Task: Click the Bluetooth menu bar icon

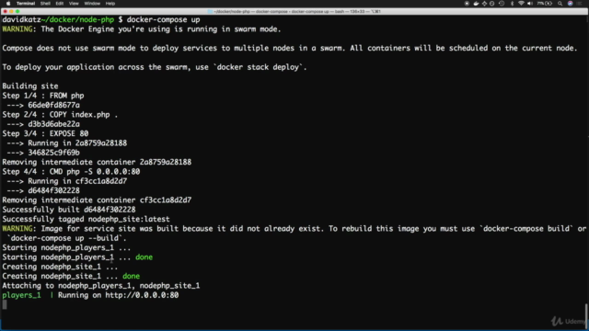Action: coord(512,4)
